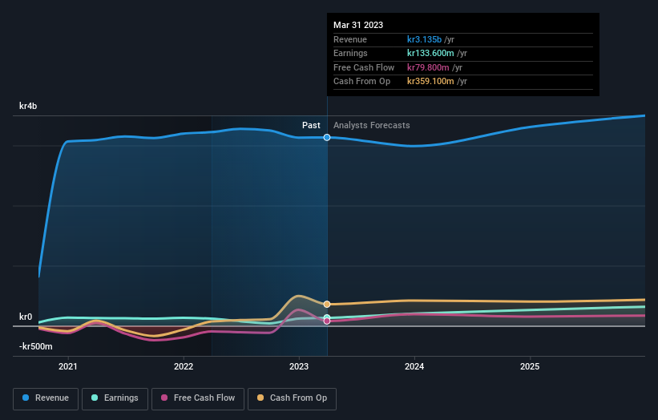Click the teal Earnings data point marker
The width and height of the screenshot is (658, 420).
[x=327, y=317]
